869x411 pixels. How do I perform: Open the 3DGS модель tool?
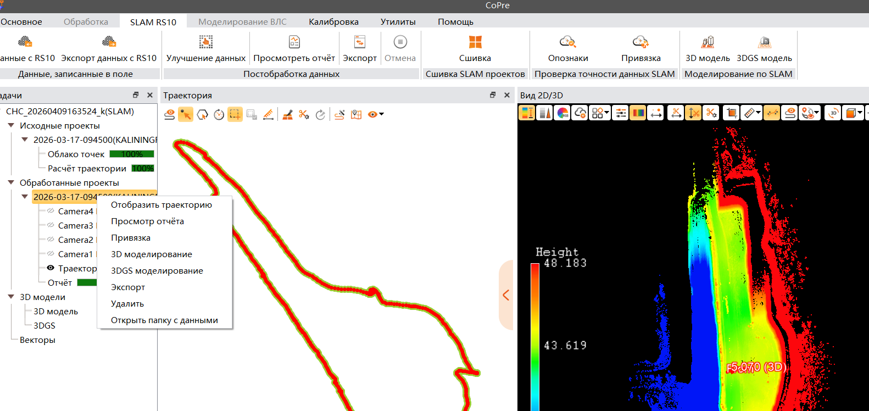(764, 43)
